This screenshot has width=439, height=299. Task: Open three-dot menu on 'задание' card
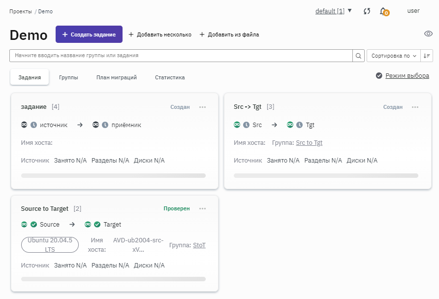coord(202,107)
